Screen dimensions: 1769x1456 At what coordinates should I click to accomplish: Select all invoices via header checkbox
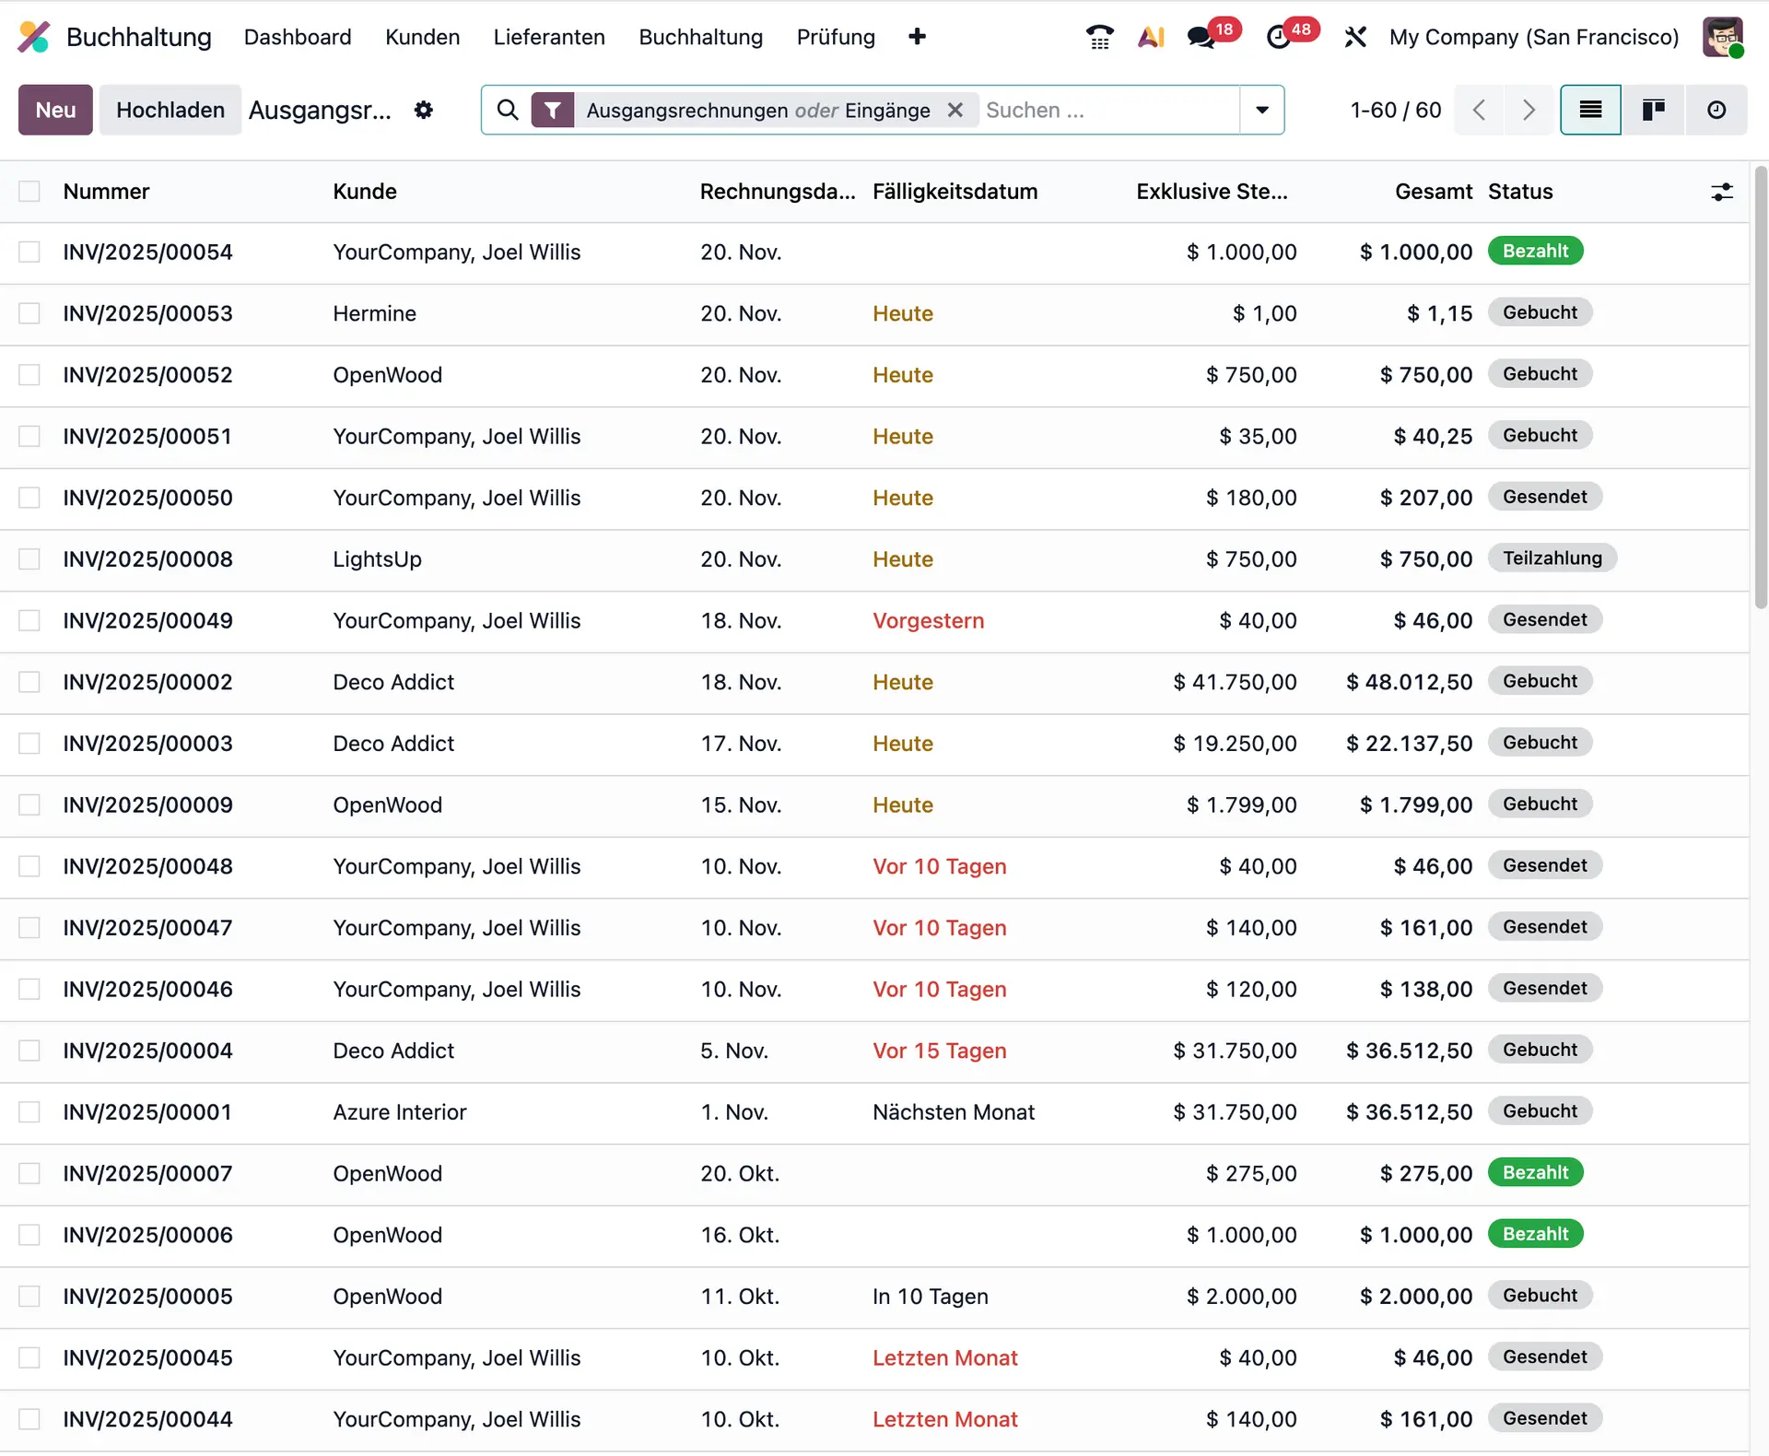30,191
